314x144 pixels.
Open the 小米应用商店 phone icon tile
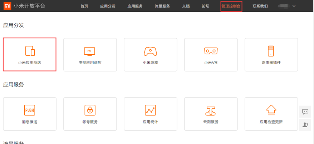pyautogui.click(x=30, y=51)
